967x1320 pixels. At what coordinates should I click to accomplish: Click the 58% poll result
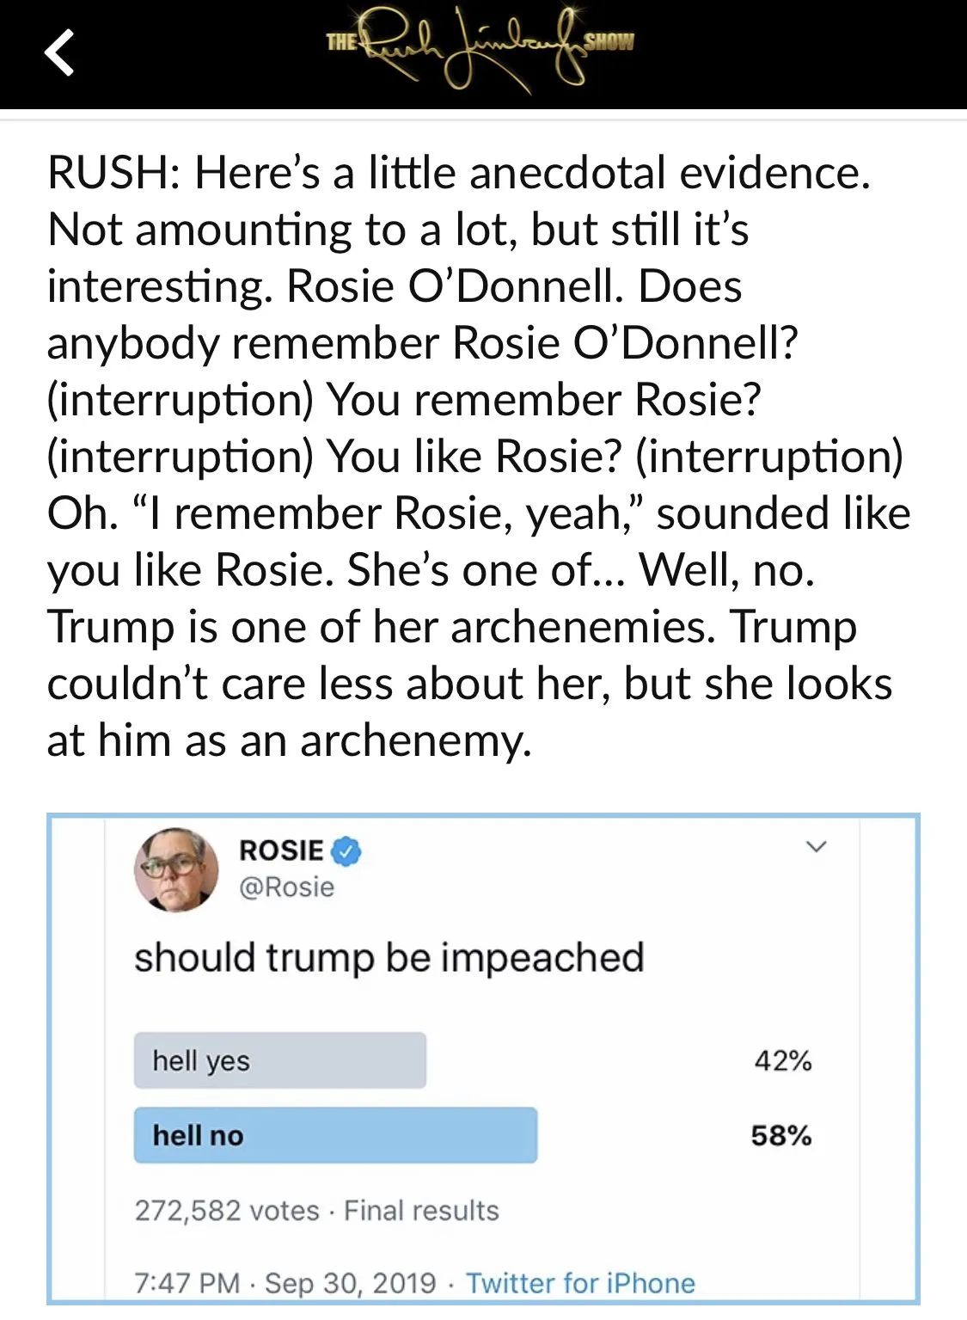pos(780,1135)
